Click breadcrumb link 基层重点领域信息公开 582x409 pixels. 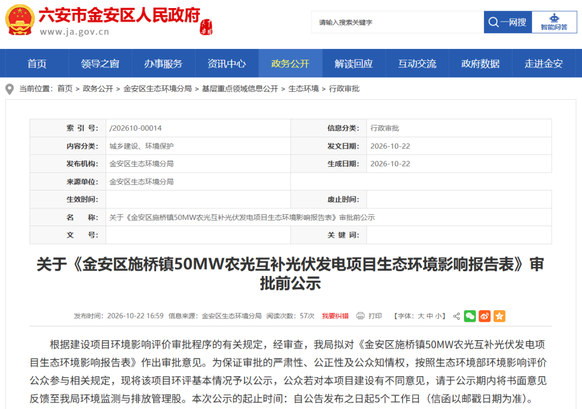(240, 89)
